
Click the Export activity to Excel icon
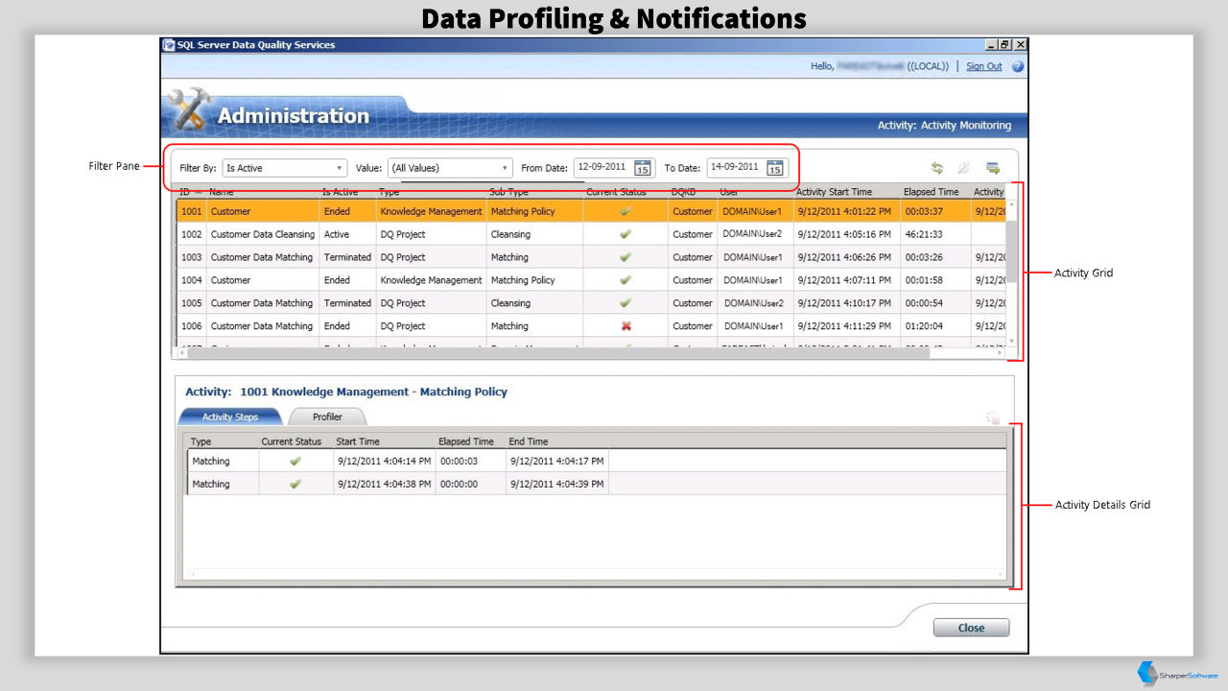993,168
